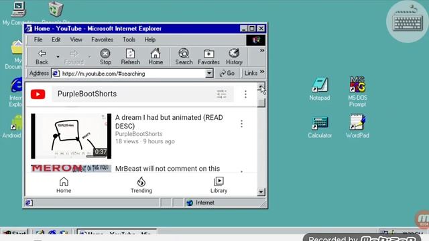Viewport: 429px width, 241px height.
Task: Open MrBeast will not comment video title
Action: coord(168,169)
